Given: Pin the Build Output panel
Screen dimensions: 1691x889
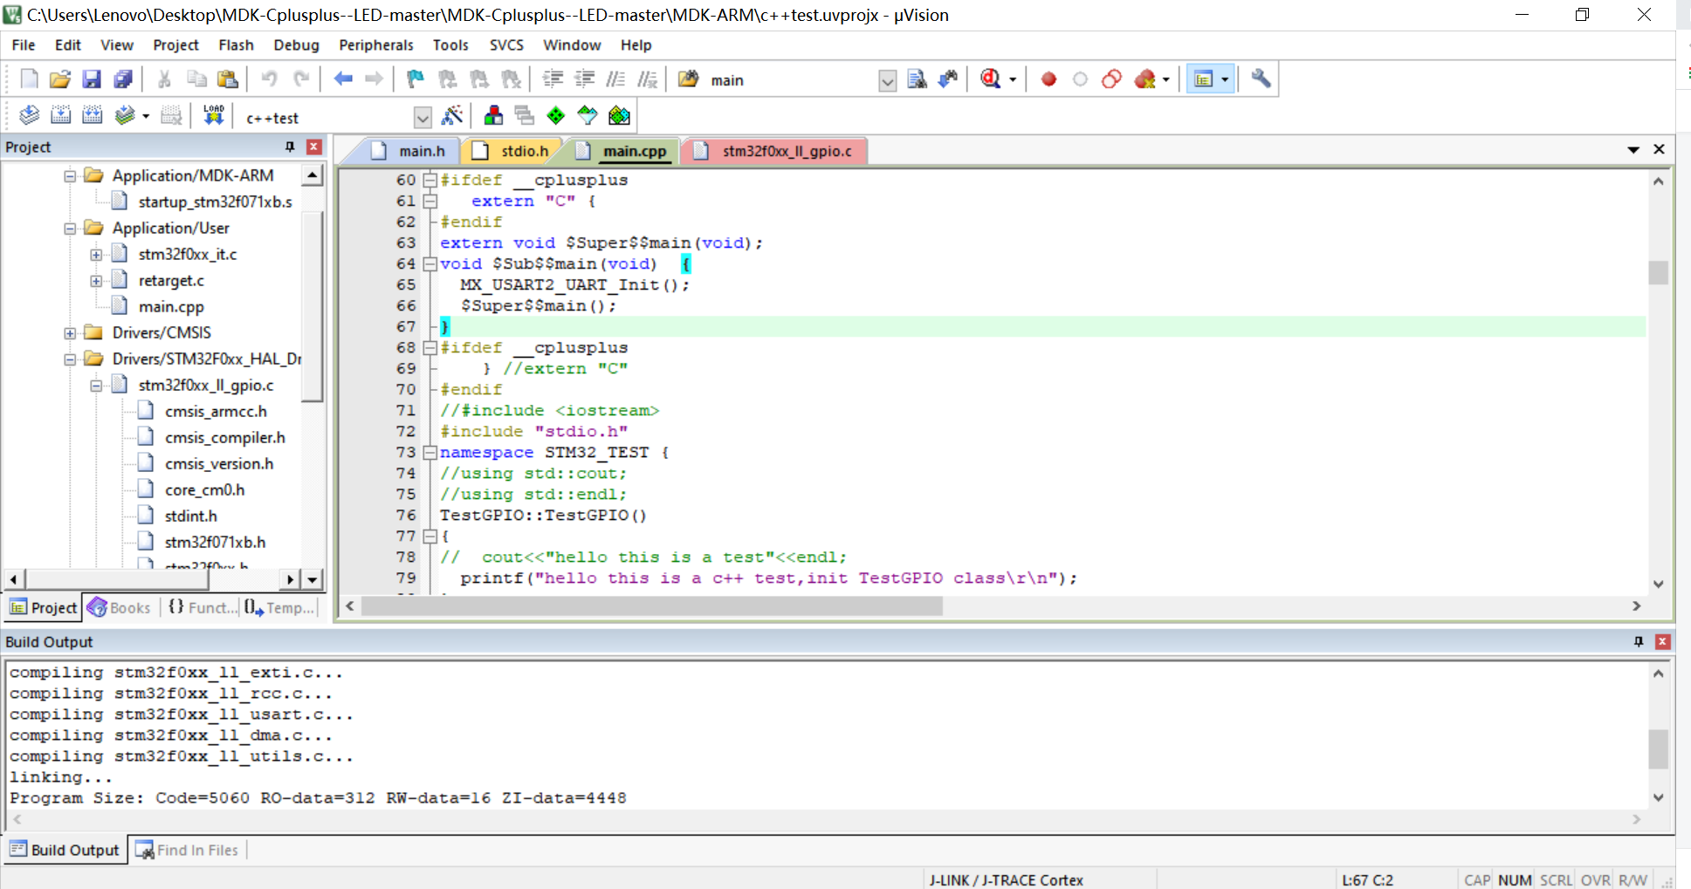Looking at the screenshot, I should pos(1639,641).
